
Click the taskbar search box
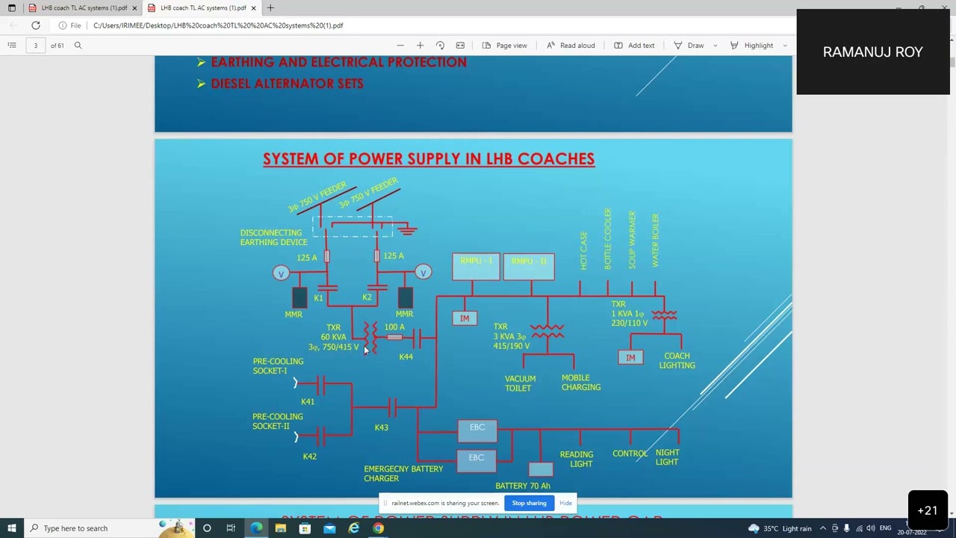click(108, 528)
